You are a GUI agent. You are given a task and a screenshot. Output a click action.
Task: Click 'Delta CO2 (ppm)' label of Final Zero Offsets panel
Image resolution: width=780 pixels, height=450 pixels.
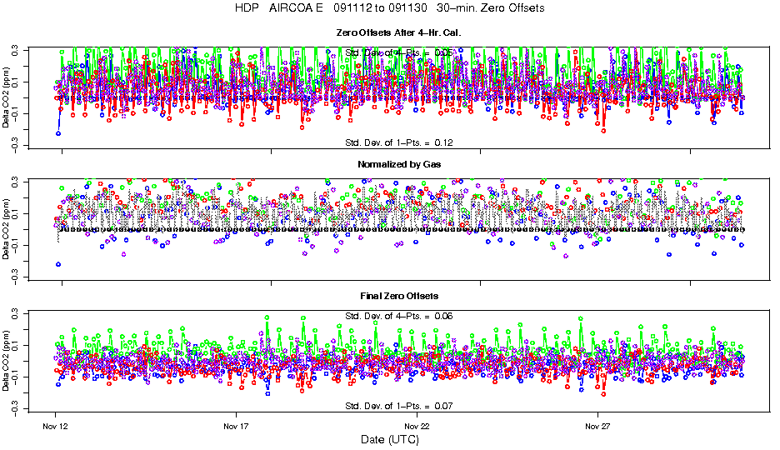pos(6,361)
